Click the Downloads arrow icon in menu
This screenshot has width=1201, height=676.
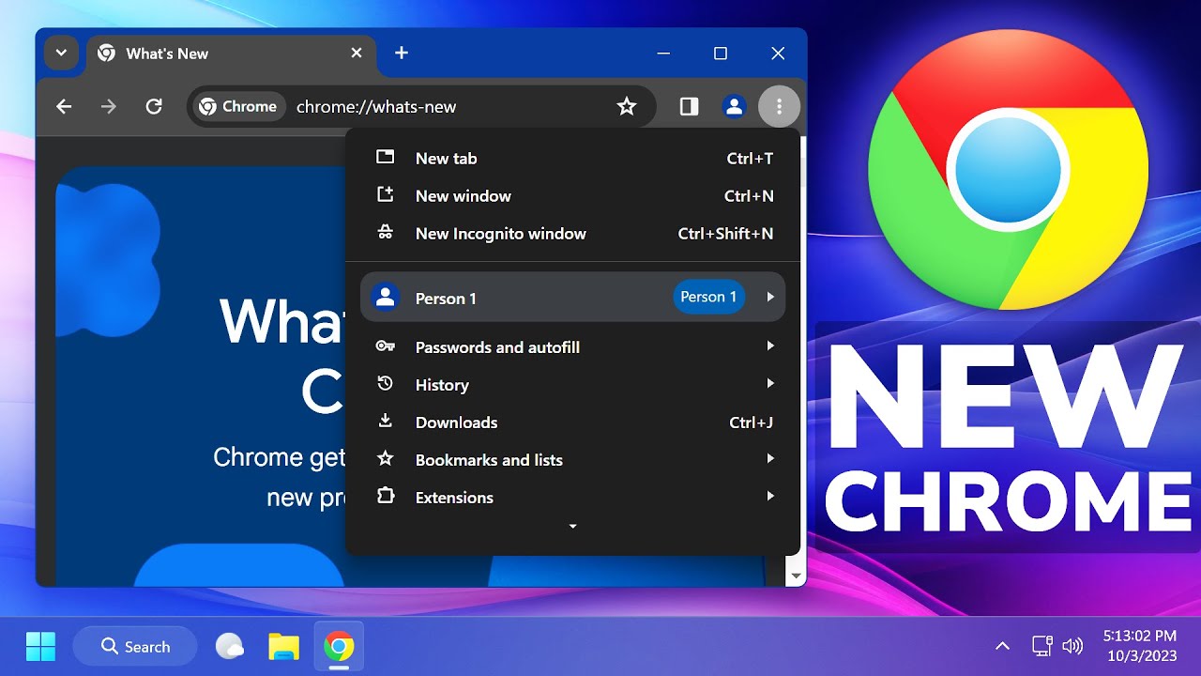click(385, 421)
